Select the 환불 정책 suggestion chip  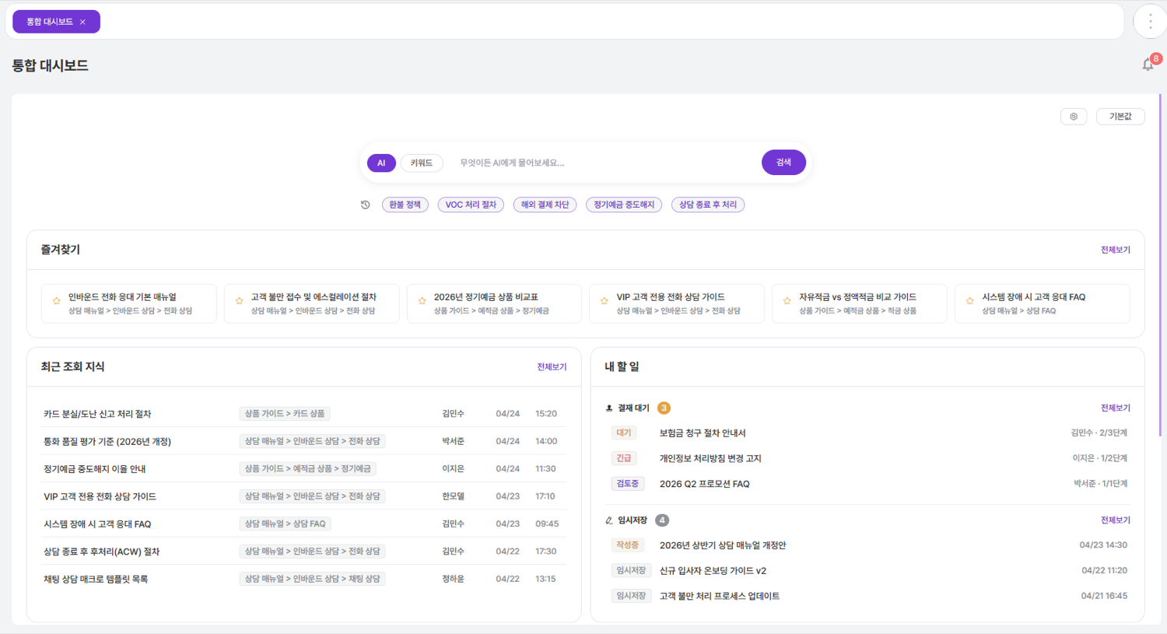click(x=405, y=205)
